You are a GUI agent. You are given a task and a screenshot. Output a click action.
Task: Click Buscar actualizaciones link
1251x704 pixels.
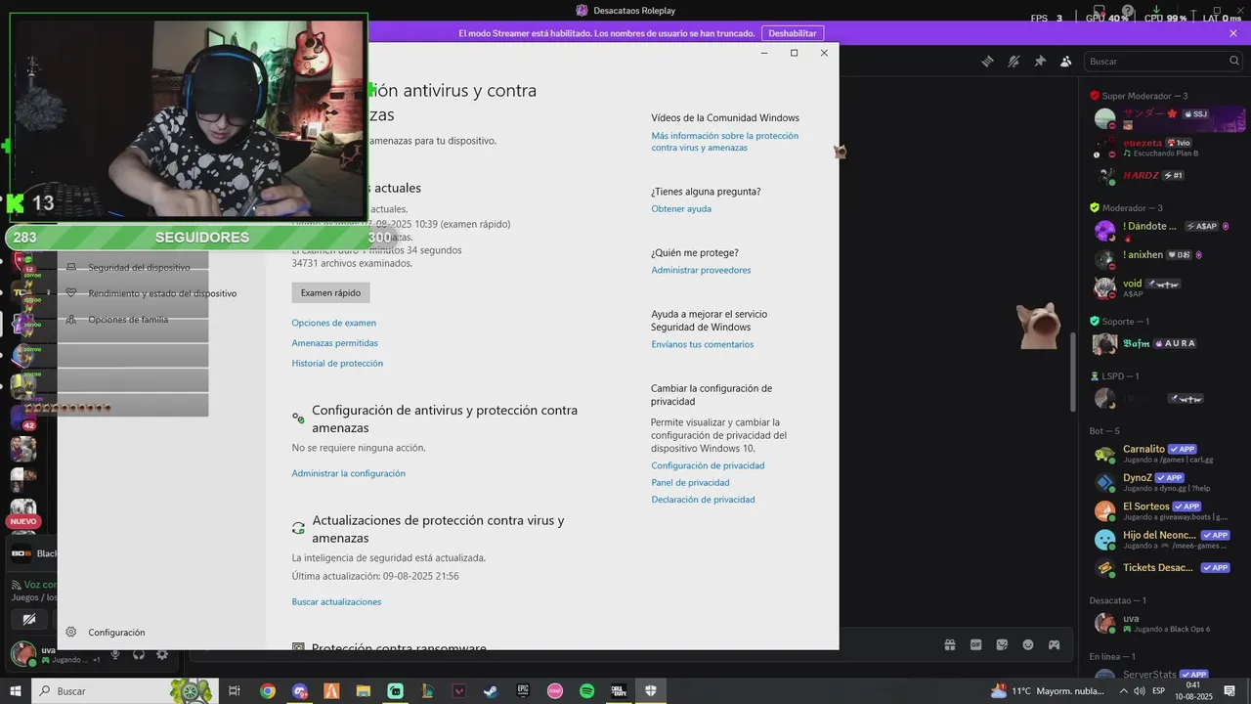[336, 601]
